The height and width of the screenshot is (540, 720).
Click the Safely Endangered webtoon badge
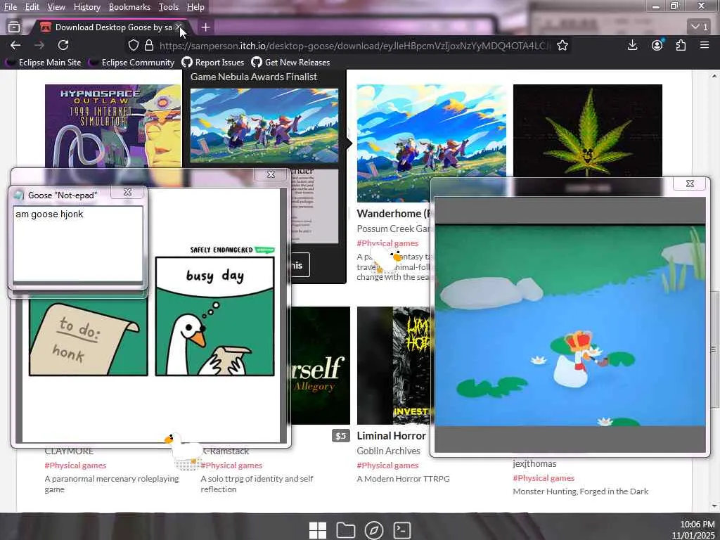click(265, 250)
